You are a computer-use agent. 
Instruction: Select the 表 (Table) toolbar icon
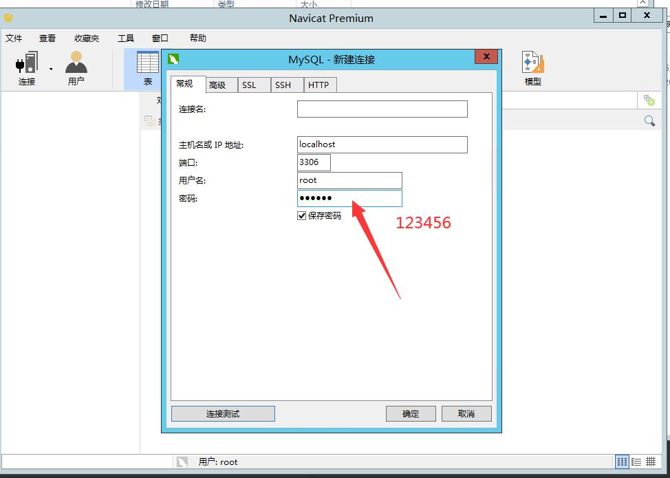click(147, 67)
